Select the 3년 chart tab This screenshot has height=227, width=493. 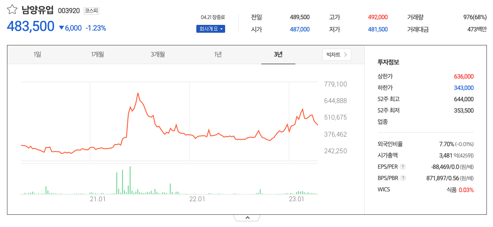coord(278,55)
